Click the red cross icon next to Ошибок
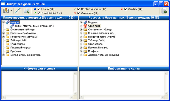This screenshot has width=170, height=101. 122,9
